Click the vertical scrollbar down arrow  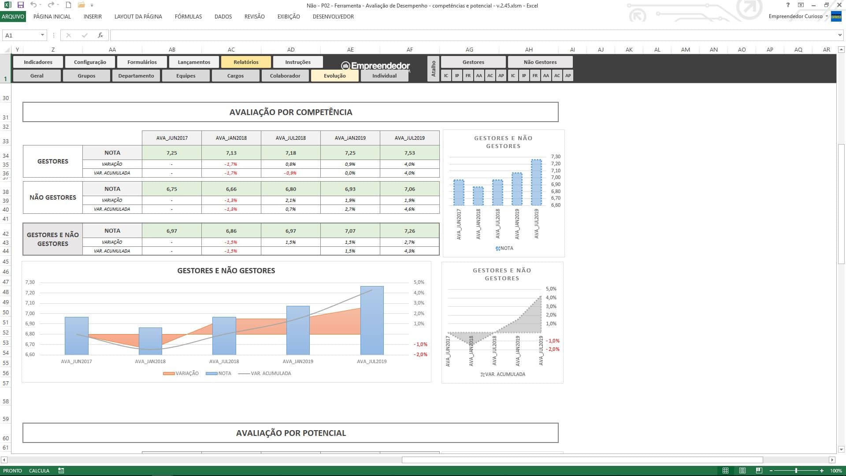tap(841, 450)
